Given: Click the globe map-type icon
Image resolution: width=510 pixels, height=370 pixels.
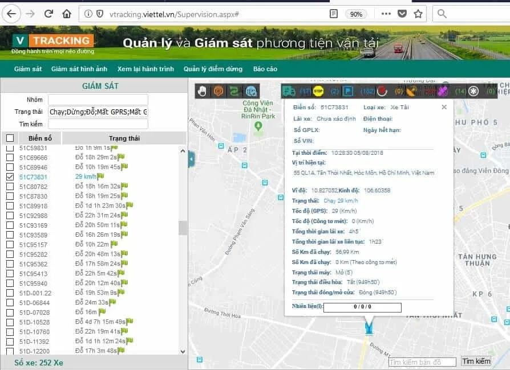Looking at the screenshot, I should pyautogui.click(x=251, y=91).
